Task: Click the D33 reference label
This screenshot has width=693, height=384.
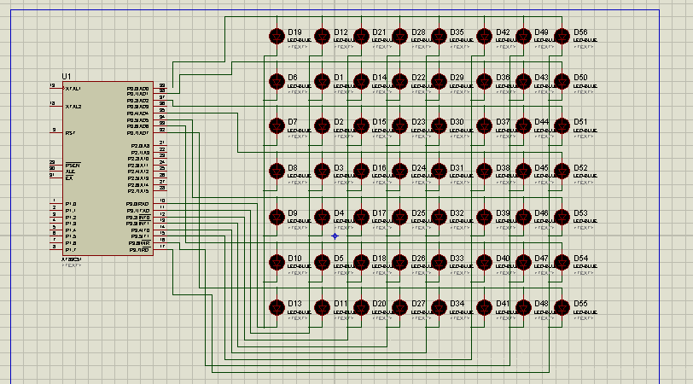Action: coord(457,258)
